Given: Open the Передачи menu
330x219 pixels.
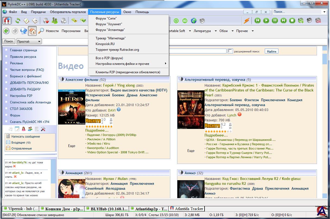Looking at the screenshot, I should click(38, 12).
